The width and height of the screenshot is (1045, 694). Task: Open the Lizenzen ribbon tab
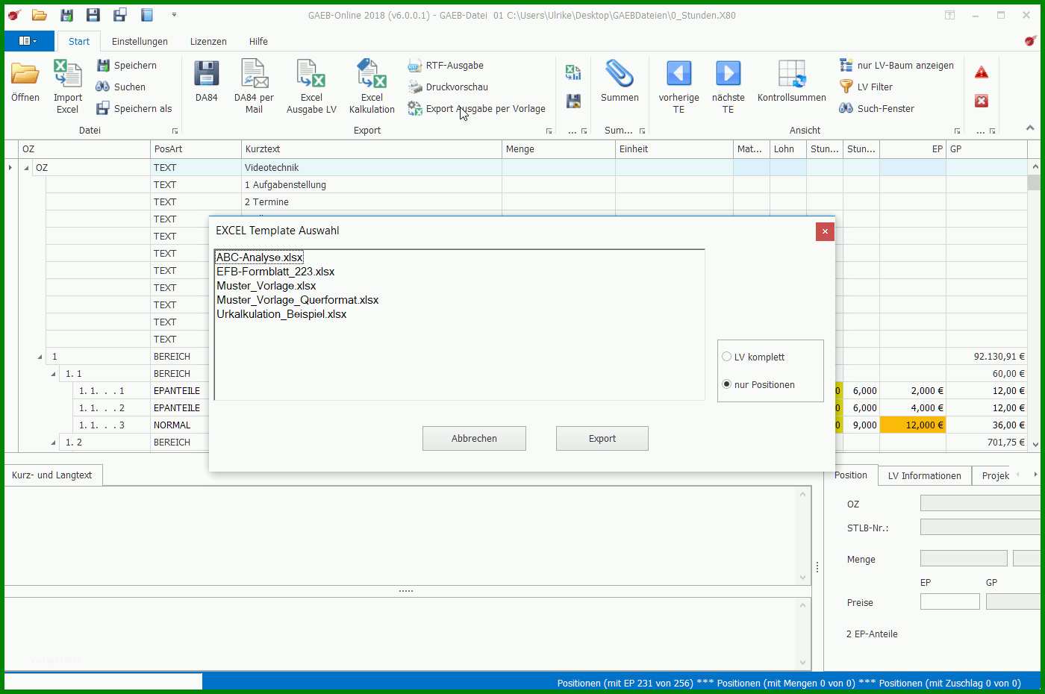point(208,42)
